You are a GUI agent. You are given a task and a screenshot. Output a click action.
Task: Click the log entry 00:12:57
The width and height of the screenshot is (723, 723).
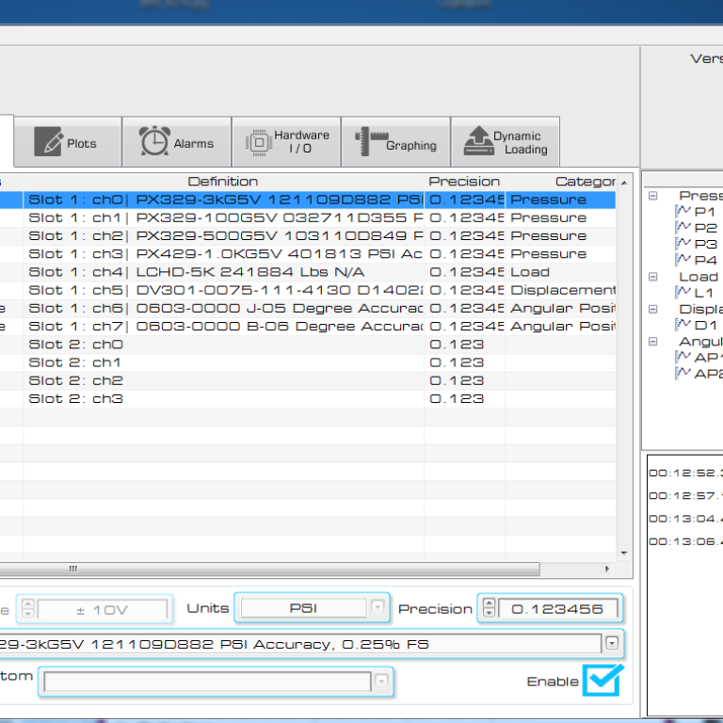pos(685,496)
